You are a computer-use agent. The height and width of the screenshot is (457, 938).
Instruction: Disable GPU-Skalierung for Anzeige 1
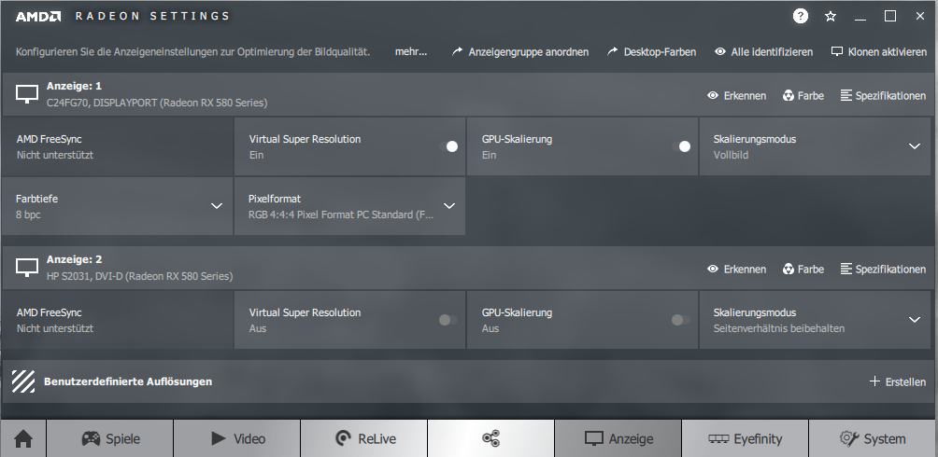[x=681, y=146]
